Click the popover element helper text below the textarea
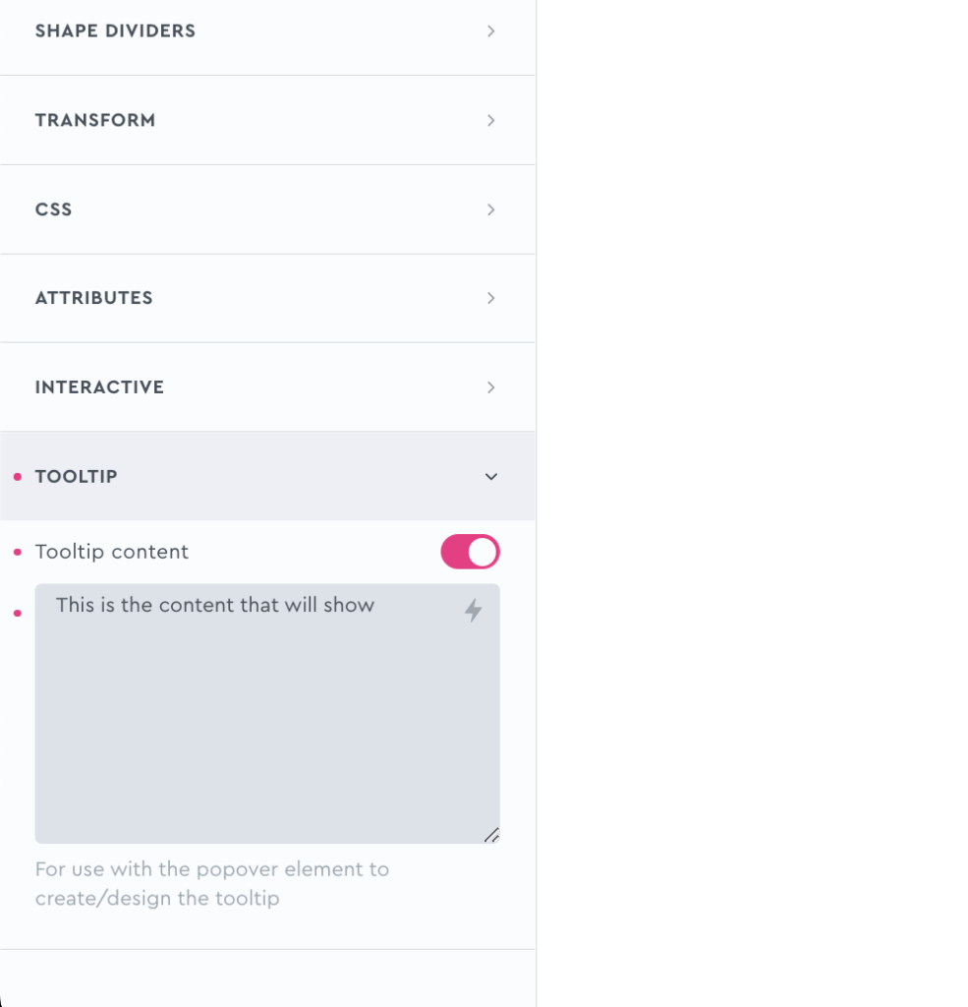Image resolution: width=968 pixels, height=1007 pixels. (x=211, y=883)
